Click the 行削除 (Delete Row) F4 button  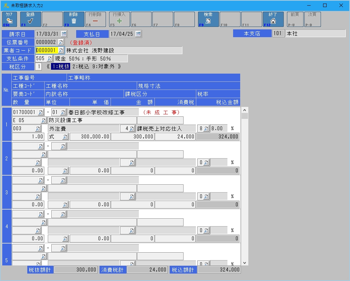point(95,19)
